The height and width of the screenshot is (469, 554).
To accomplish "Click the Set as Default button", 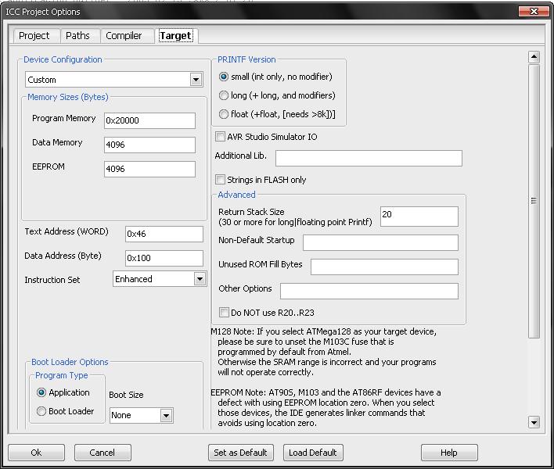I will pyautogui.click(x=241, y=453).
